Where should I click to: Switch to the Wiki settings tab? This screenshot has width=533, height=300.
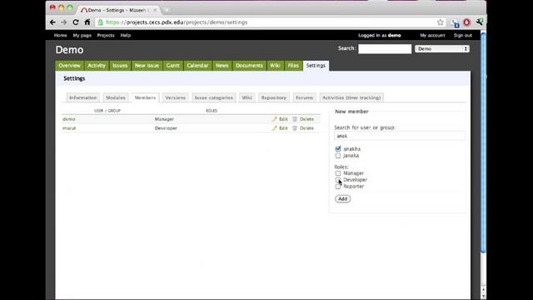247,97
